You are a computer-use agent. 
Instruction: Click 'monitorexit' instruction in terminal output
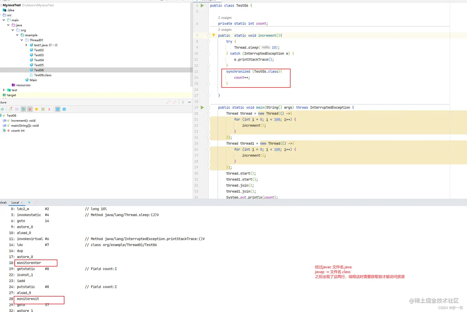coord(28,299)
